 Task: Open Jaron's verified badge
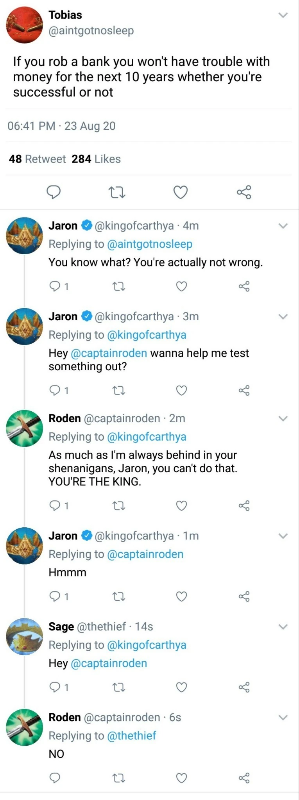pos(86,225)
